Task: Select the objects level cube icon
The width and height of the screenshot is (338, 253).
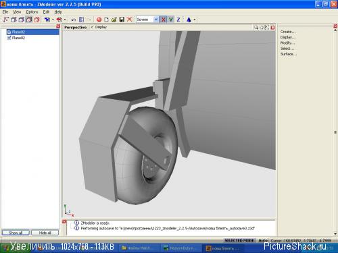Action: point(29,20)
